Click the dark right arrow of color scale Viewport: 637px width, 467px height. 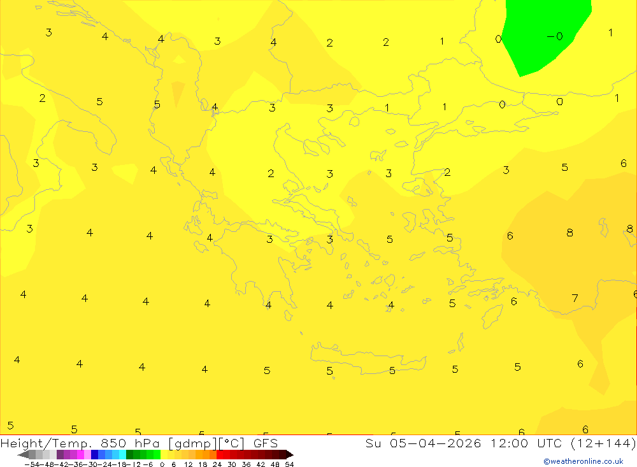(290, 455)
